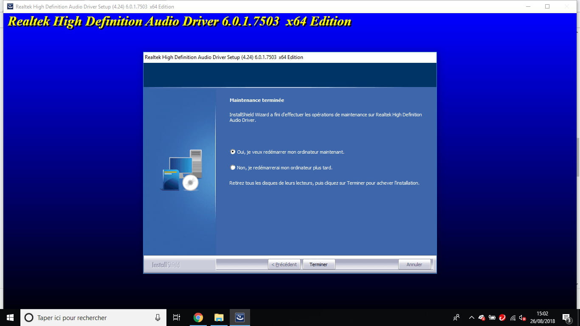580x326 pixels.
Task: Select 'Oui, je veux redémarrer' radio button
Action: click(x=233, y=152)
